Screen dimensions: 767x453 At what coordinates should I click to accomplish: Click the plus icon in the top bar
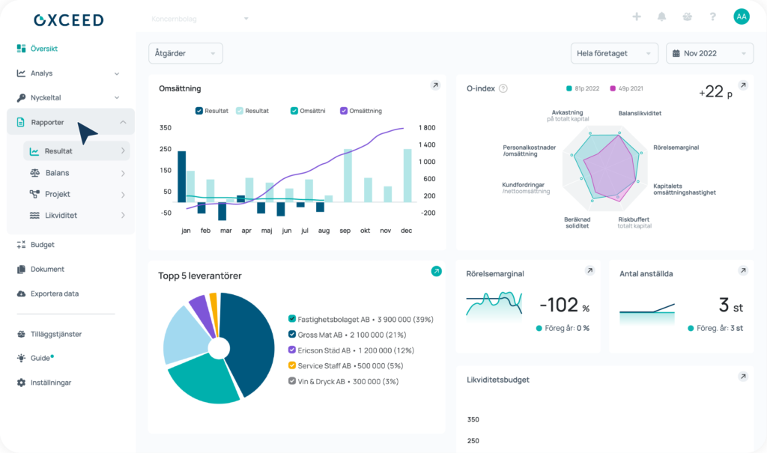[637, 16]
